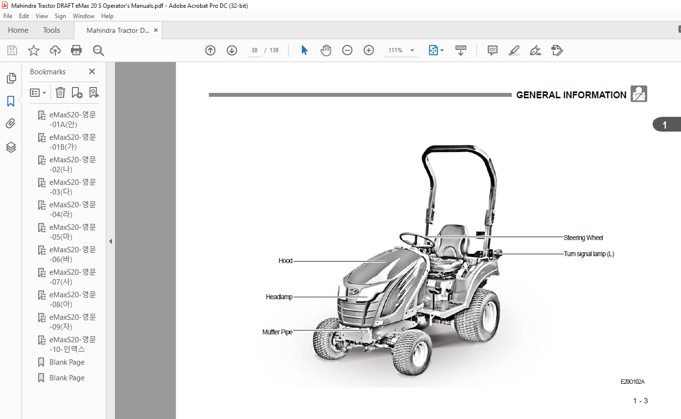Viewport: 681px width, 419px height.
Task: Zoom in with the plus icon
Action: pyautogui.click(x=369, y=50)
